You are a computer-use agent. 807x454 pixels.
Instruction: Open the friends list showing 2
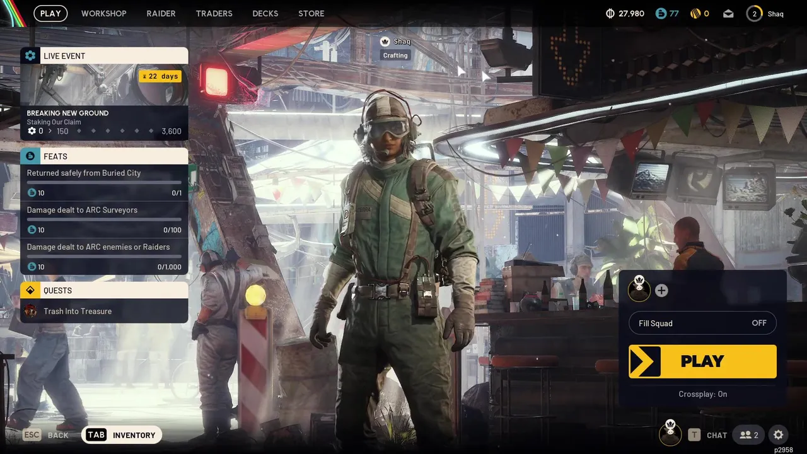click(x=749, y=435)
